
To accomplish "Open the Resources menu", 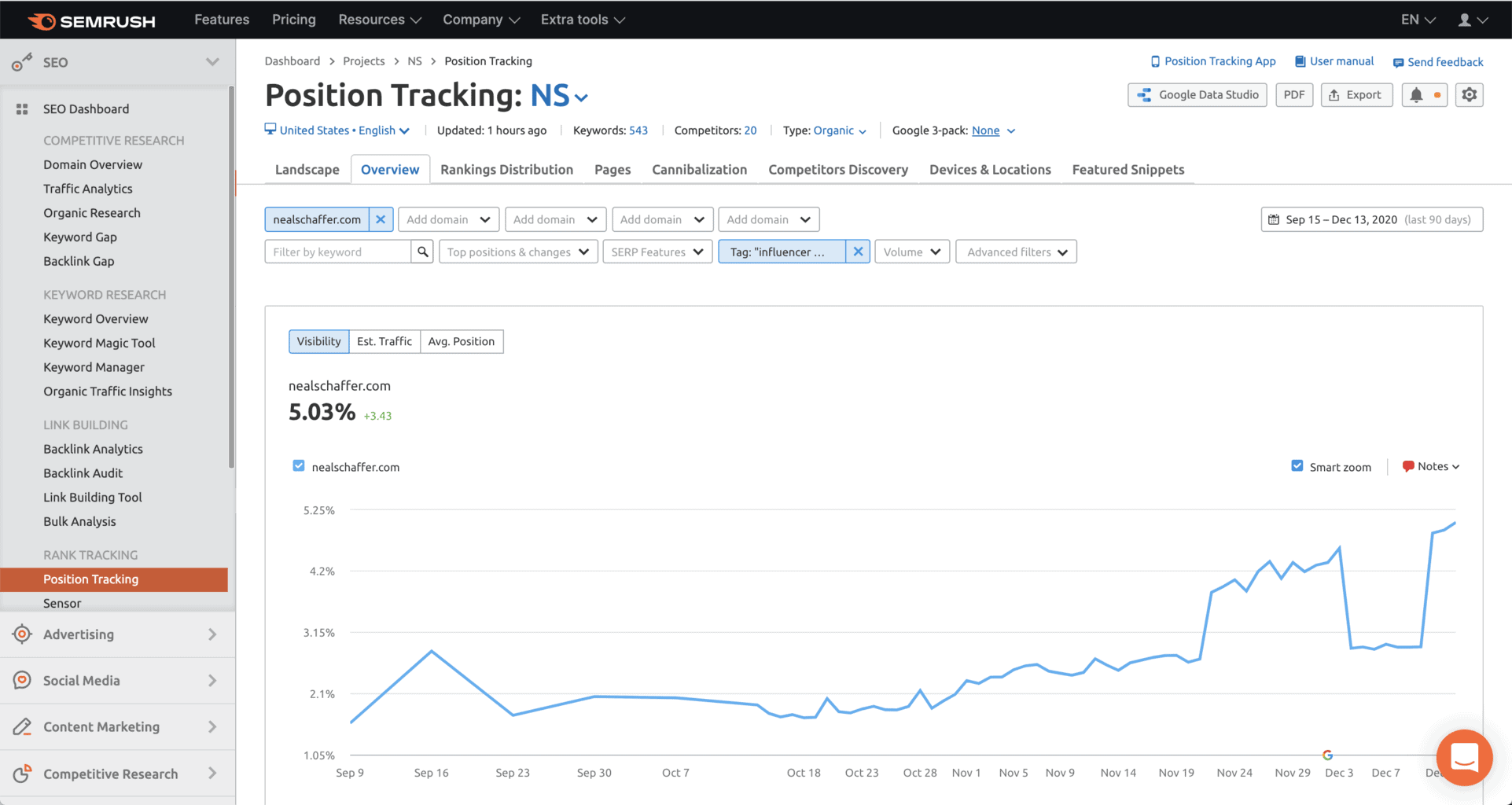I will [x=380, y=20].
